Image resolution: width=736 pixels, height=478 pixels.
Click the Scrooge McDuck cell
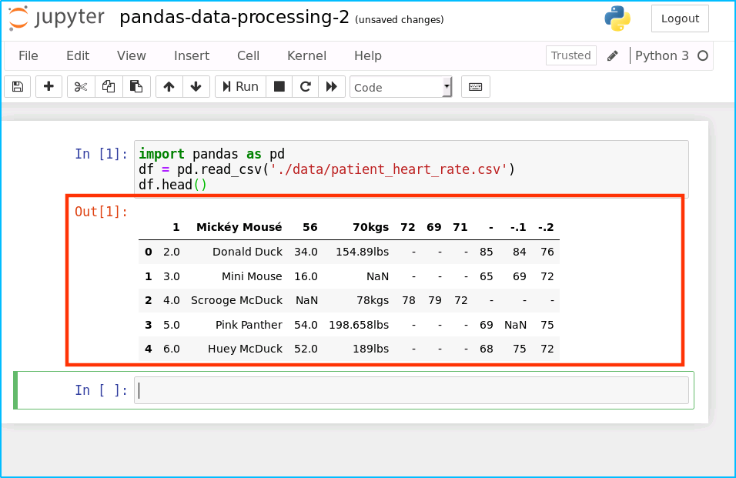pos(236,300)
